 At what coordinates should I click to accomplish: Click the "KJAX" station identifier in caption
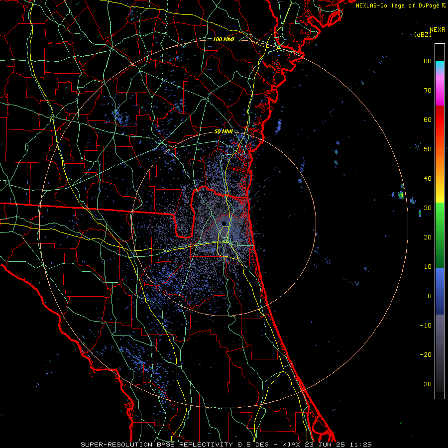tap(292, 445)
